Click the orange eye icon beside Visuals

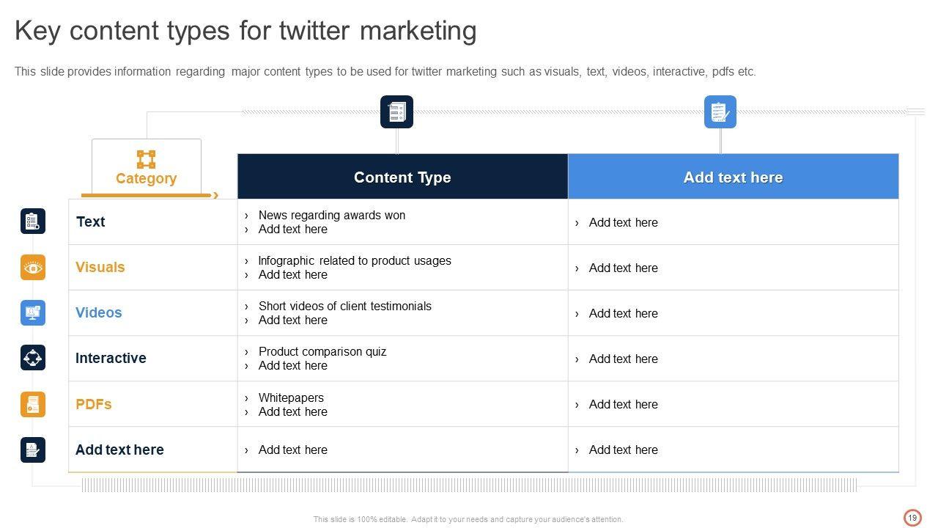click(x=33, y=267)
